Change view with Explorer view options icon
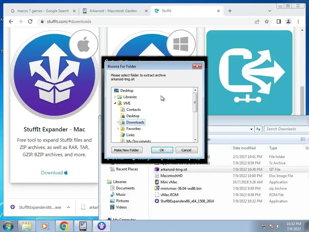This screenshot has width=309, height=232. coord(303,139)
